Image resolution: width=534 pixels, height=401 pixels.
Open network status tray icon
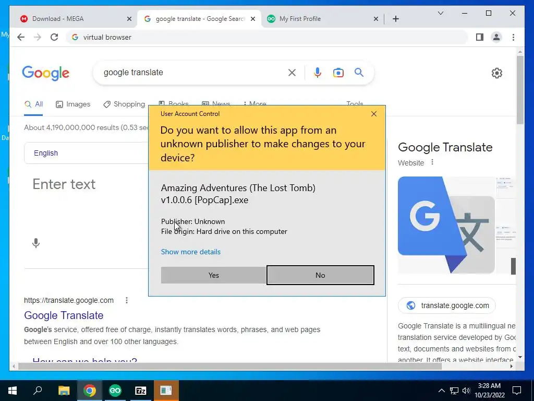click(x=454, y=391)
